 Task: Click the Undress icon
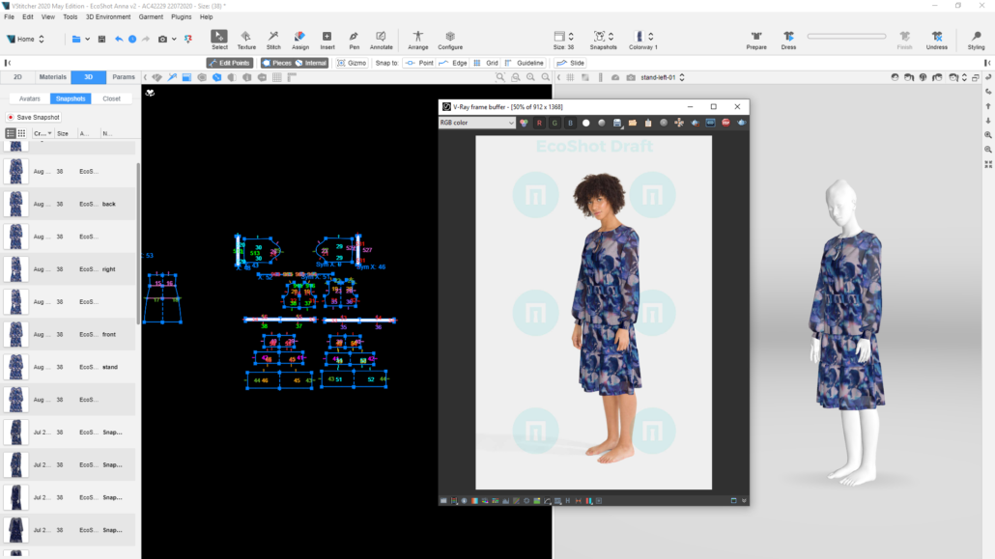(939, 39)
